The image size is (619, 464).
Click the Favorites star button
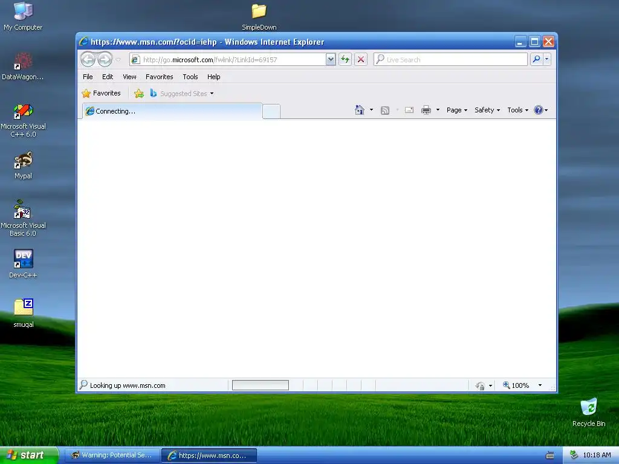click(x=101, y=94)
